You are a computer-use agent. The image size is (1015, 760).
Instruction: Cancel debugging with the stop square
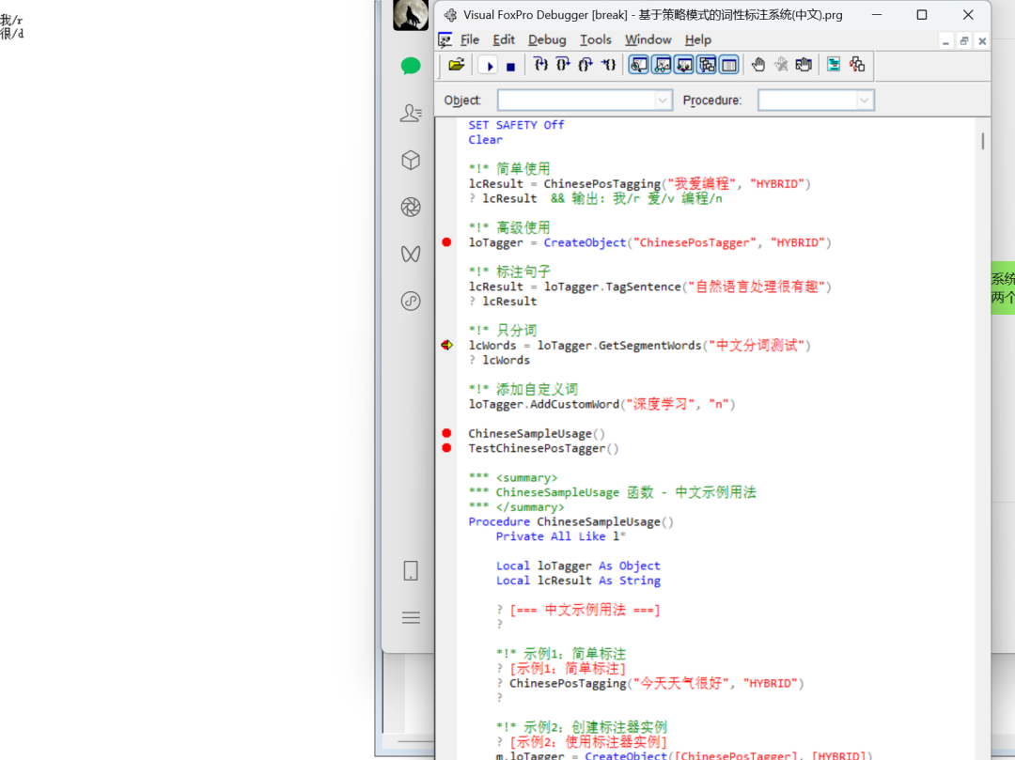point(510,66)
